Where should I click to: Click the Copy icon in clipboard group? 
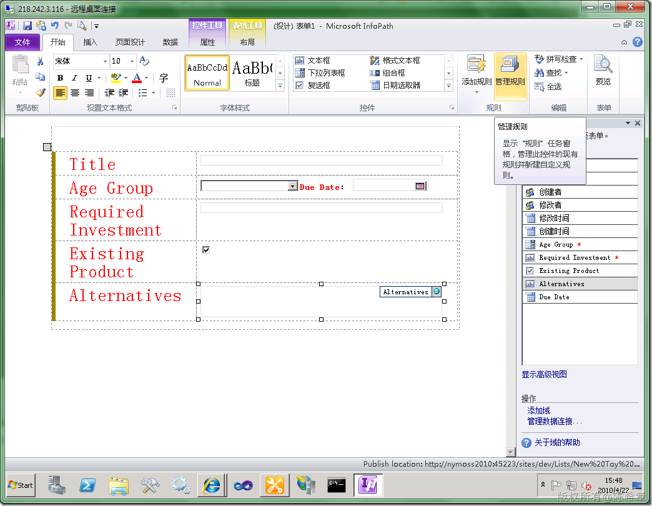point(41,76)
